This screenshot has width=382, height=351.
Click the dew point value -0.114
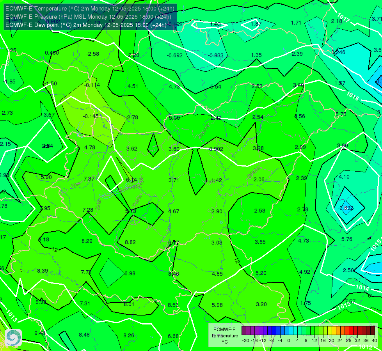(92, 85)
